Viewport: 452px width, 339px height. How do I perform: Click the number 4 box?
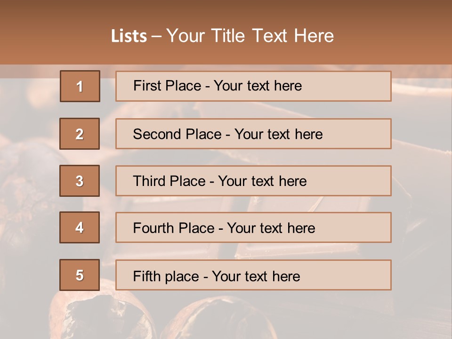[x=80, y=227]
